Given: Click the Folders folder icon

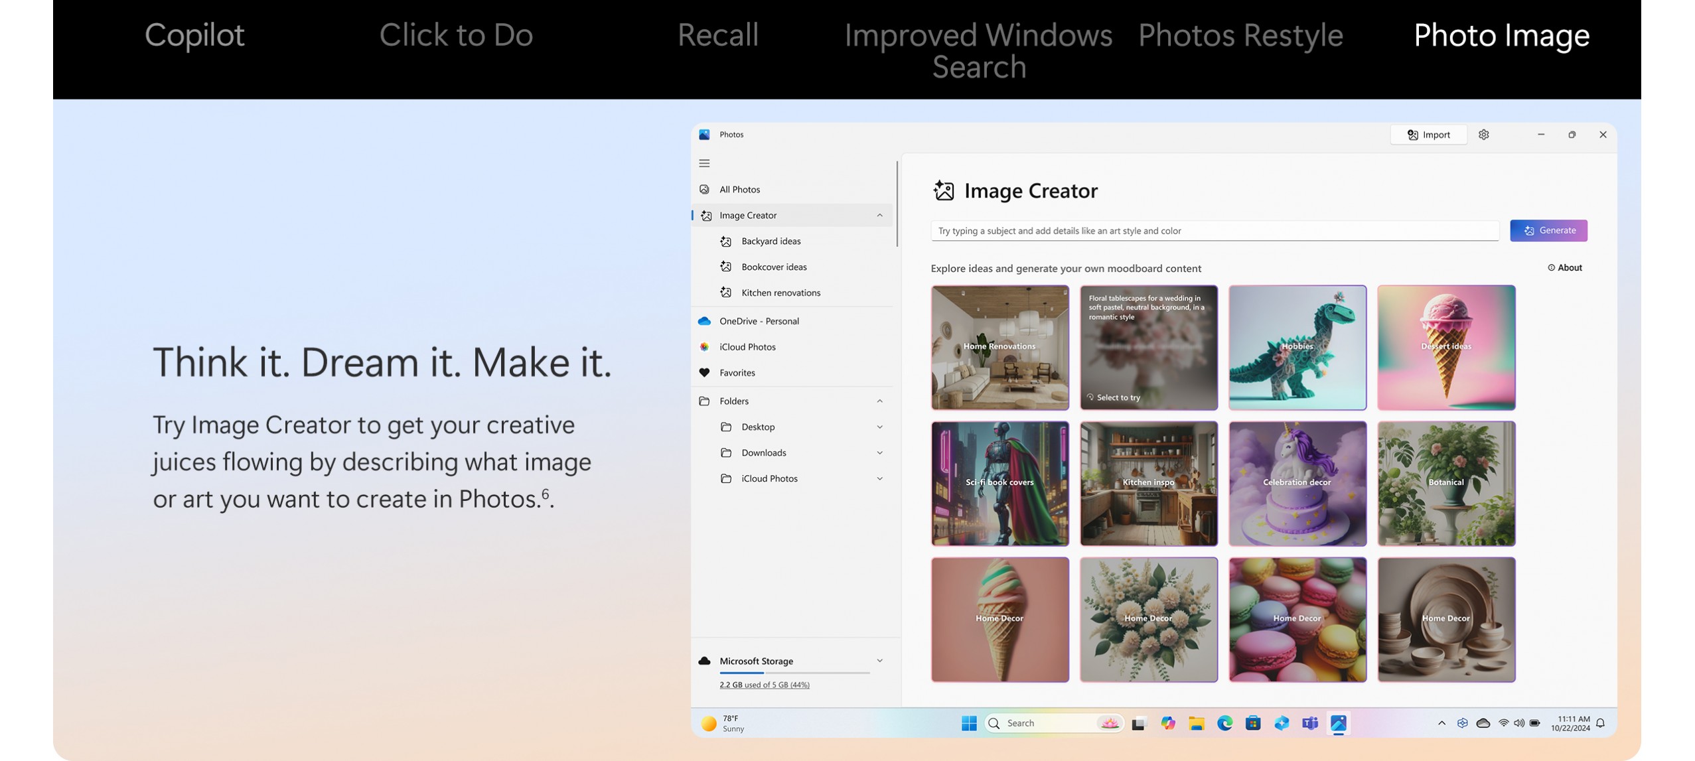Looking at the screenshot, I should click(x=704, y=401).
